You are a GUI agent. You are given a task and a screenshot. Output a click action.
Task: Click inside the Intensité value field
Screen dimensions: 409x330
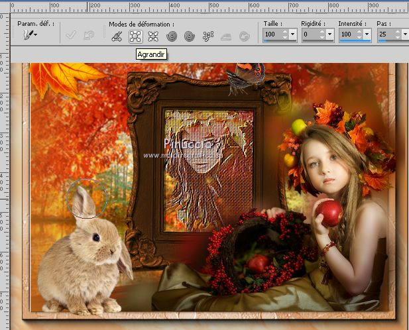click(348, 34)
